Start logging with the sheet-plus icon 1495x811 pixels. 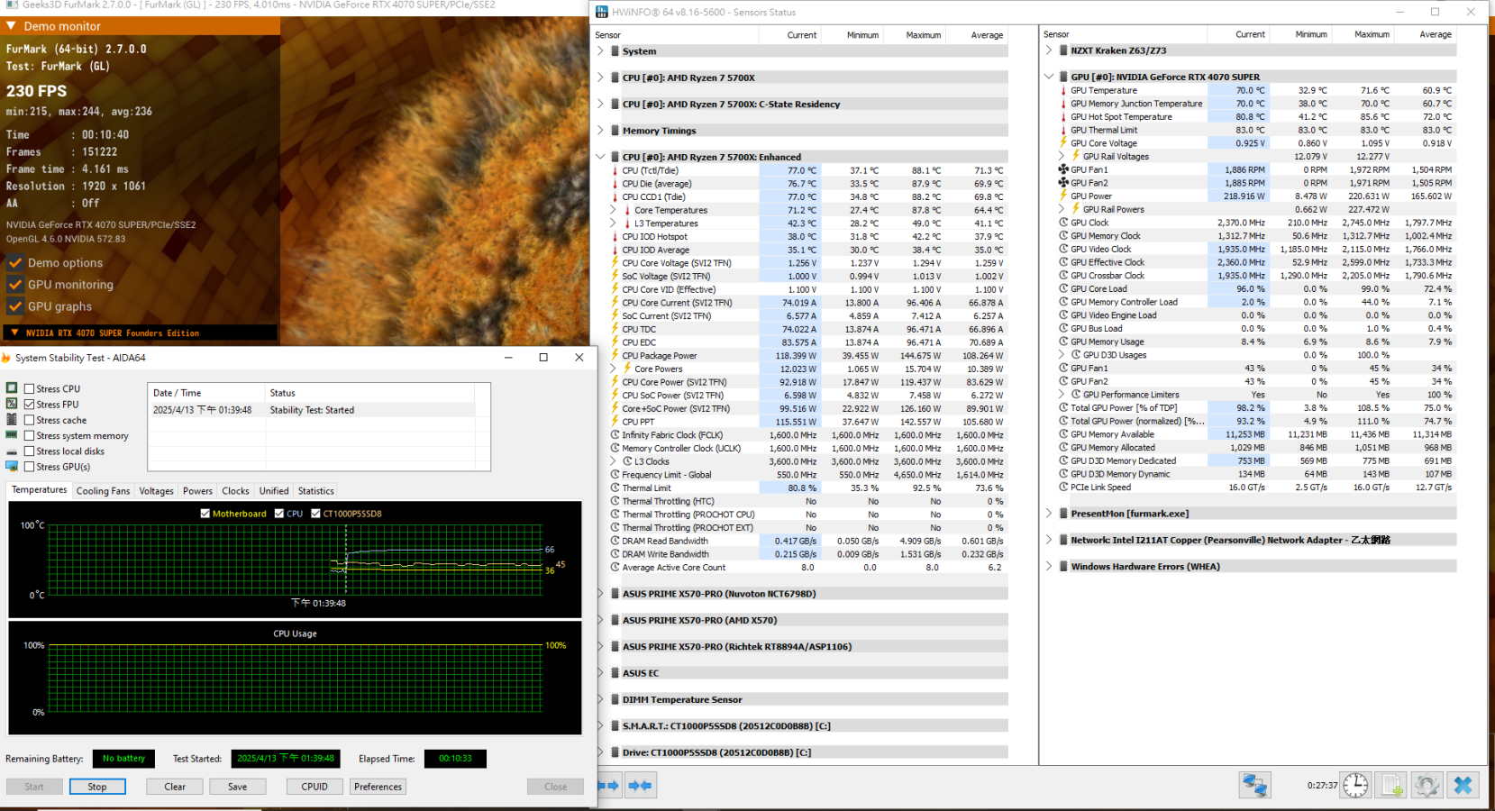[1392, 786]
